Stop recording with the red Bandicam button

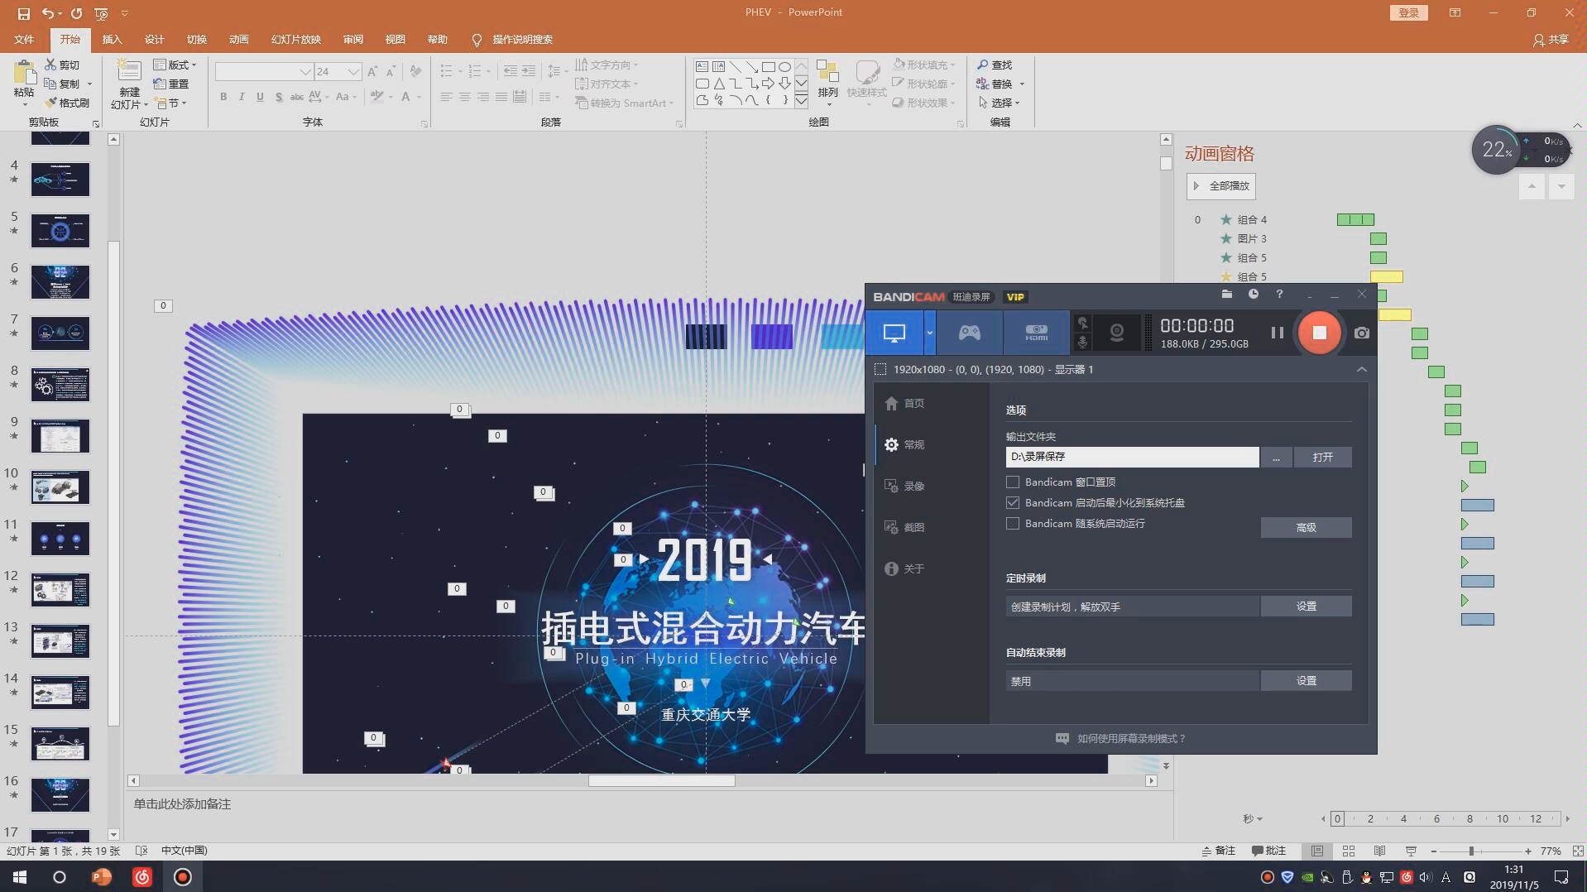click(x=1319, y=333)
